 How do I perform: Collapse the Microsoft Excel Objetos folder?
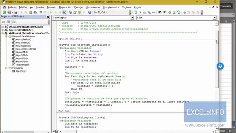coord(6,36)
